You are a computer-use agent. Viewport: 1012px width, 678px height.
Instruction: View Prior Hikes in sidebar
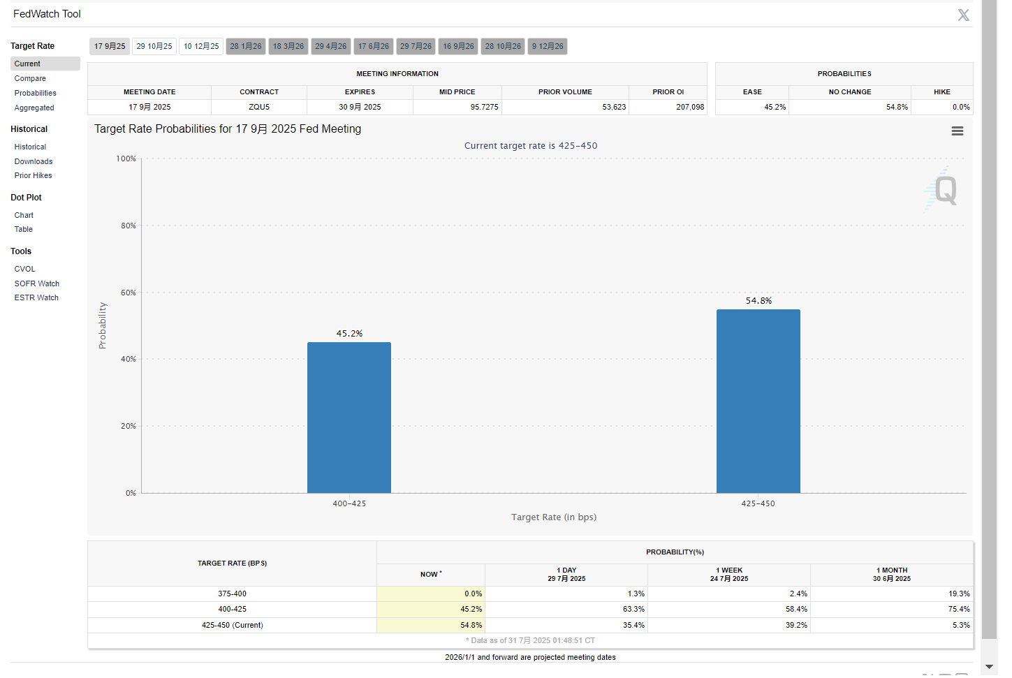click(34, 176)
